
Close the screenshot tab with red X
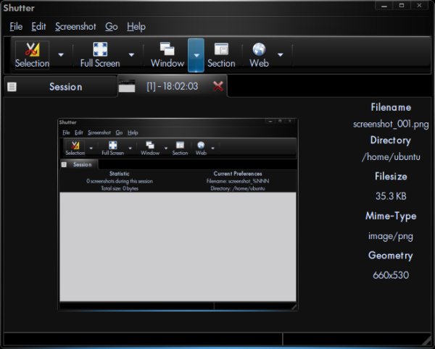pyautogui.click(x=218, y=87)
